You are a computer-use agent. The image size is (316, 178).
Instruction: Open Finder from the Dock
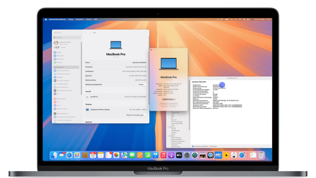(54, 155)
